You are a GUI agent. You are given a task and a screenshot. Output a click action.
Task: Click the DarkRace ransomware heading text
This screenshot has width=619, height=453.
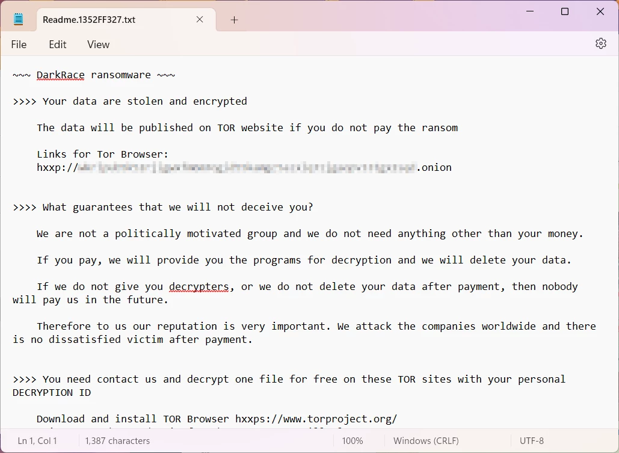[93, 75]
